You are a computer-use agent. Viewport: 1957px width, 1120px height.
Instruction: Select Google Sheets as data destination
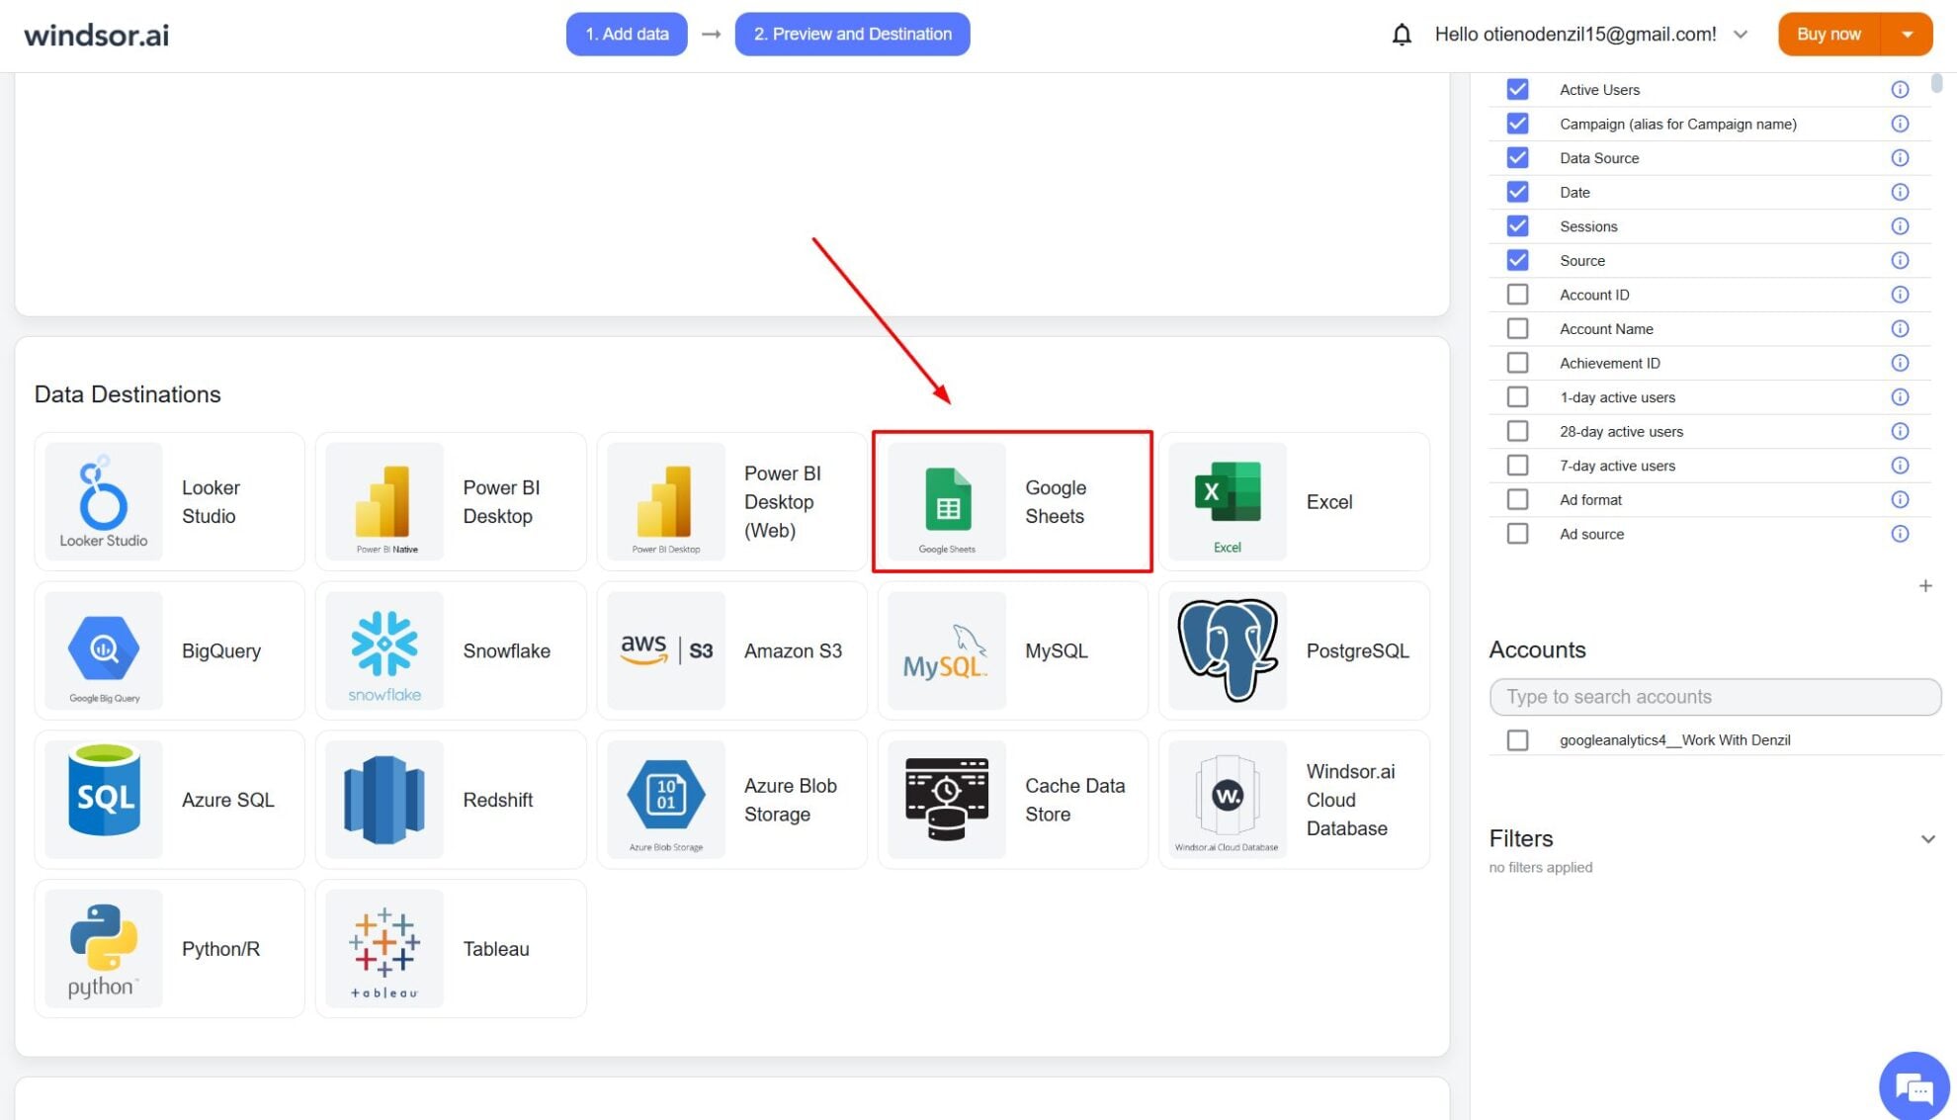point(1011,501)
